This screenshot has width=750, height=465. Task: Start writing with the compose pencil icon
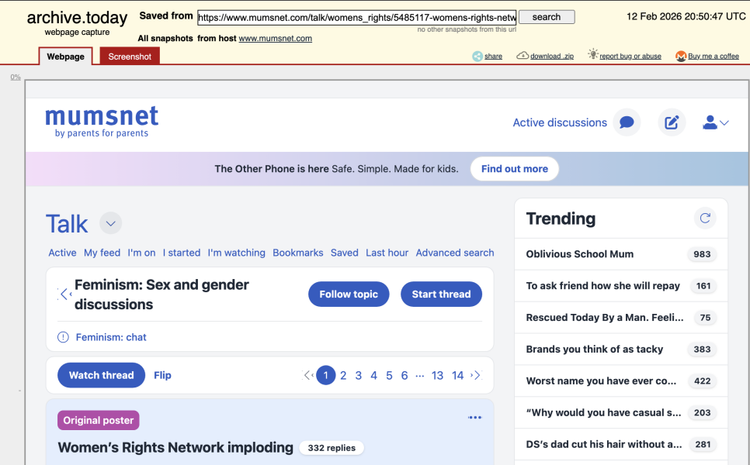pyautogui.click(x=671, y=122)
